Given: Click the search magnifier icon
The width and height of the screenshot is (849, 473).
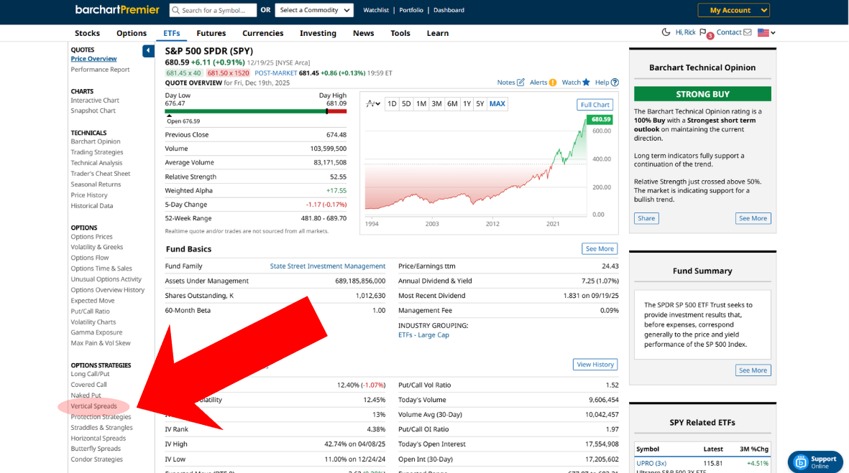Looking at the screenshot, I should point(175,10).
